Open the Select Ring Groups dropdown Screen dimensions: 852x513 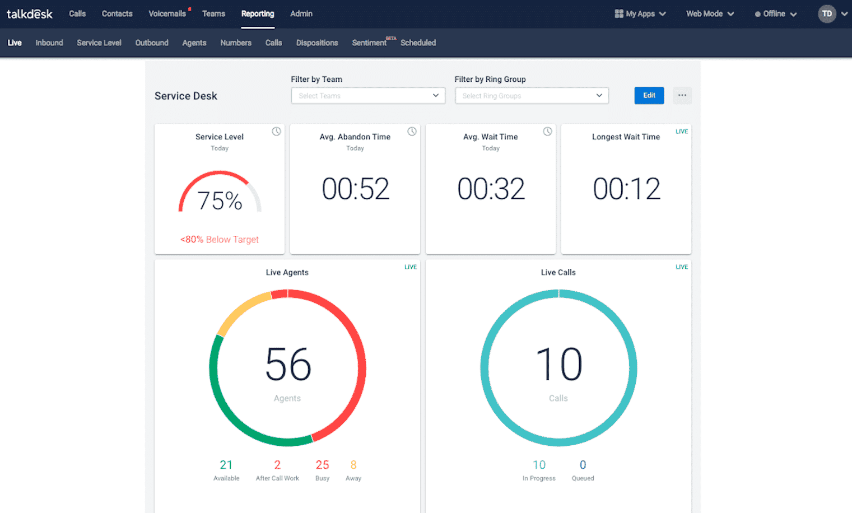531,95
